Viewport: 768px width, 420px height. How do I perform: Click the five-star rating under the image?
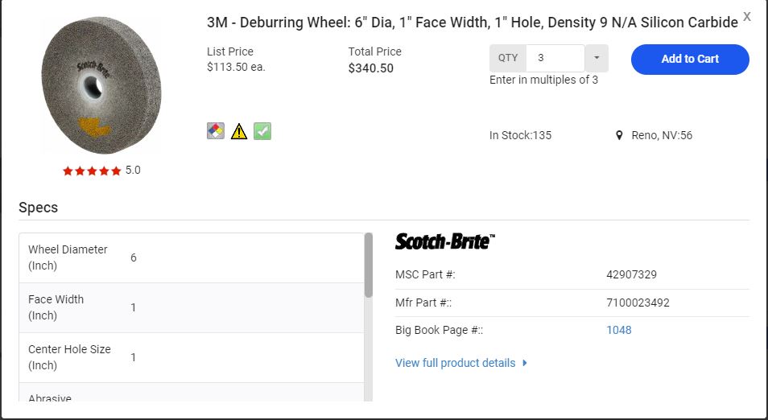tap(92, 171)
